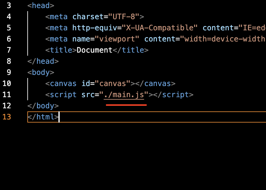
Task: Place cursor in http-equiv attribute name
Action: (95, 28)
